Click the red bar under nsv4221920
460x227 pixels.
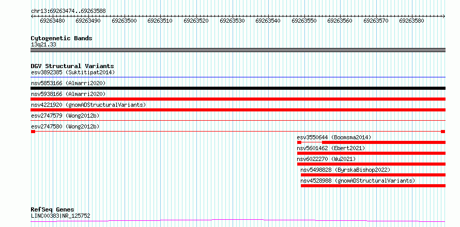pos(238,110)
